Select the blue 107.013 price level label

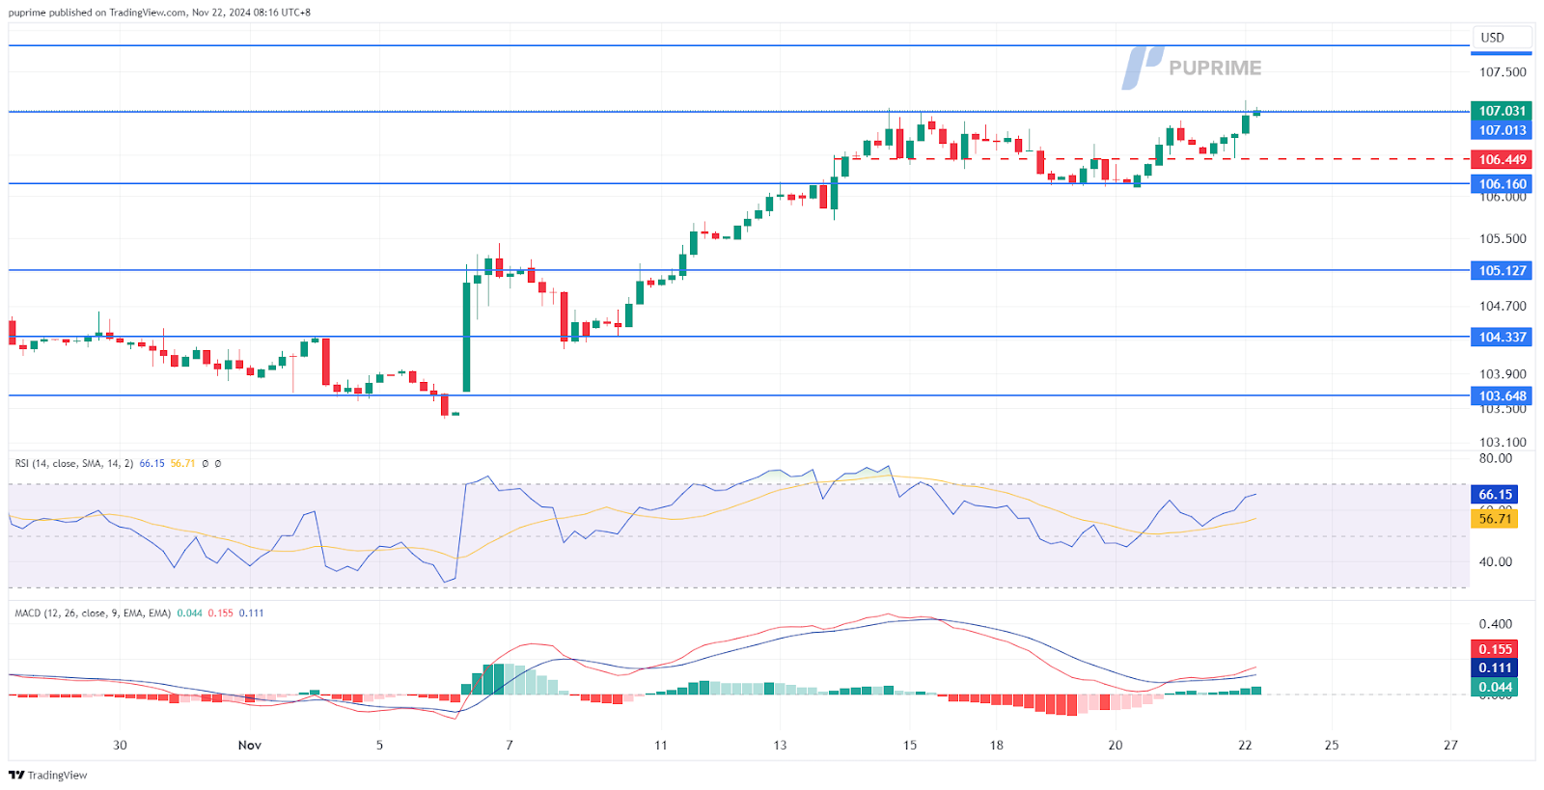[1502, 130]
